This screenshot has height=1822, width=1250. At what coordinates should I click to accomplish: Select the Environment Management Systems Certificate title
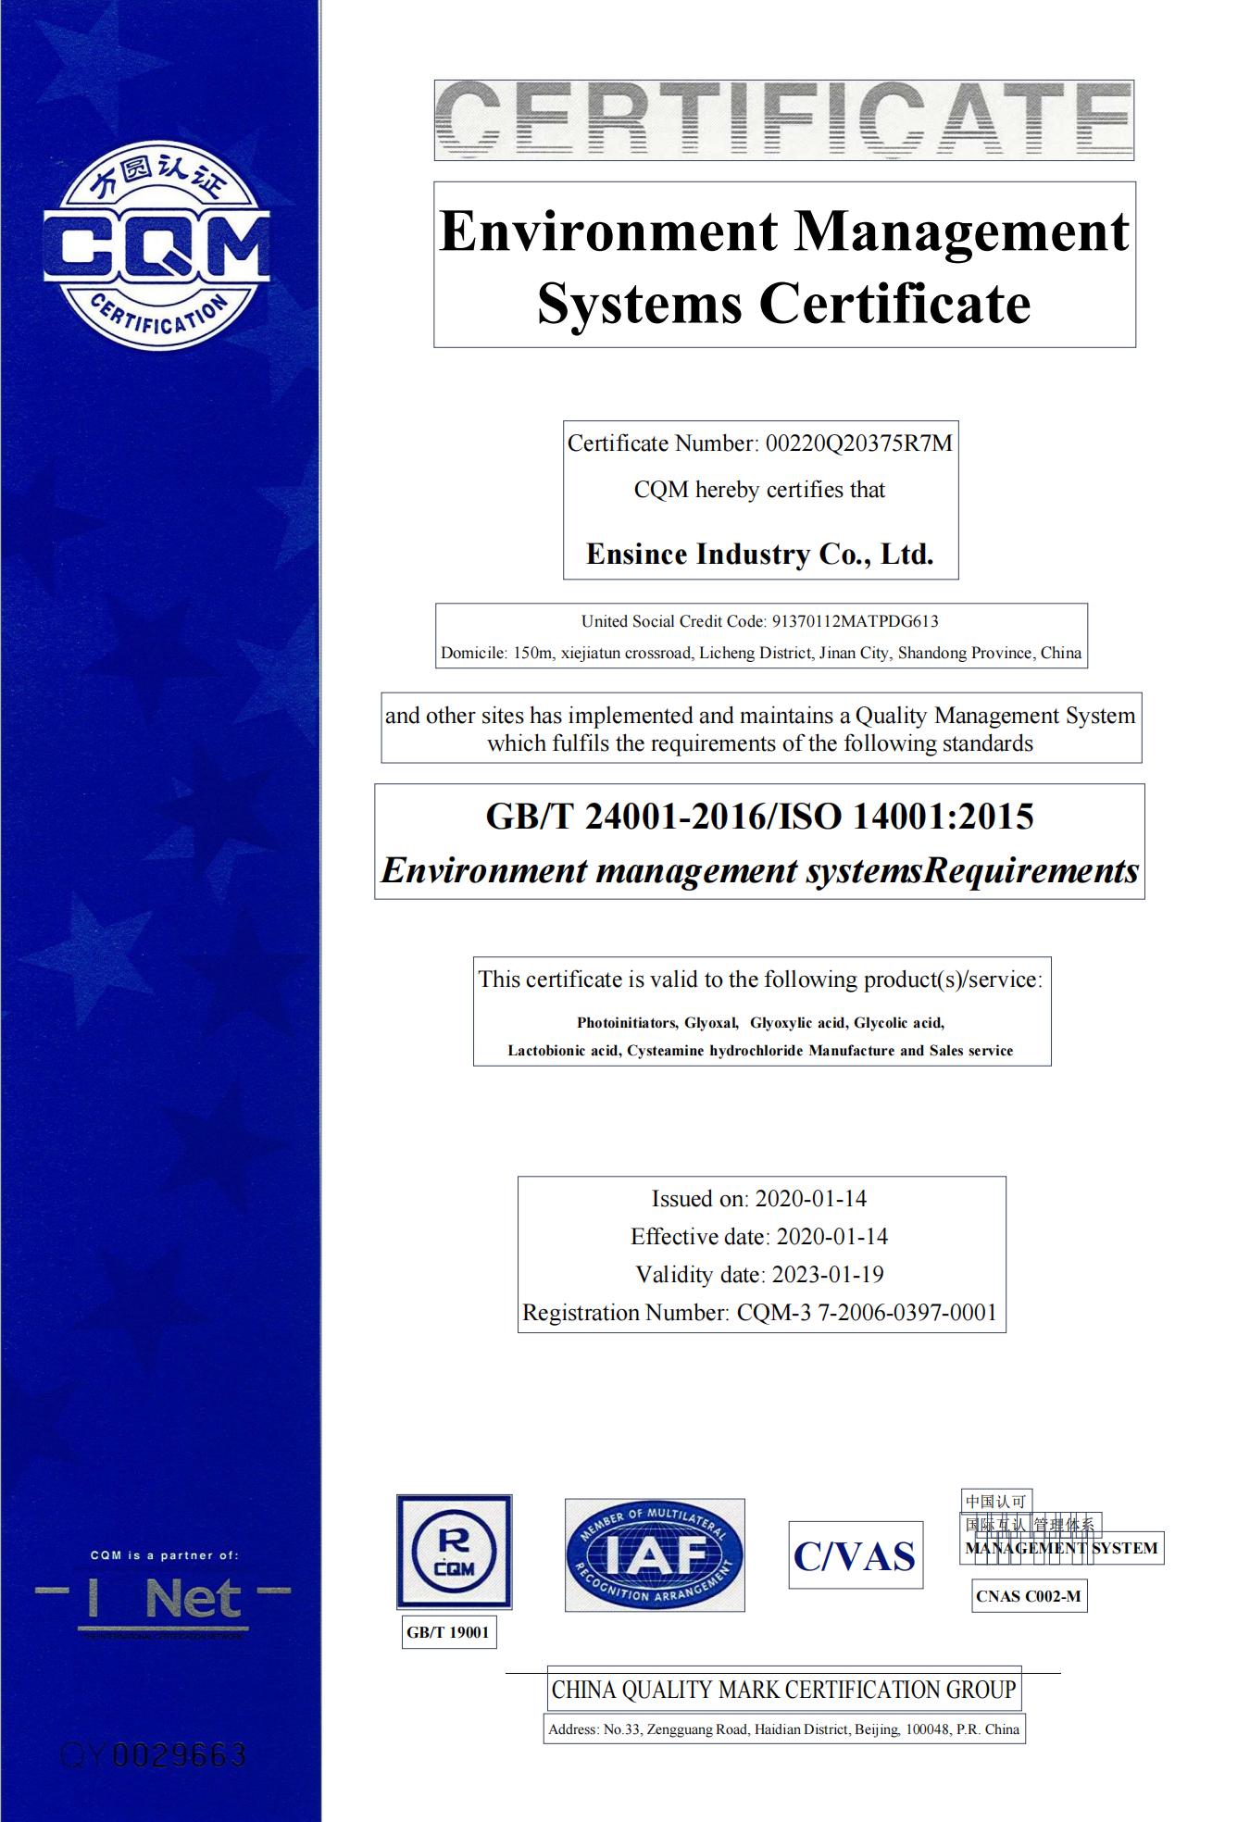(783, 266)
